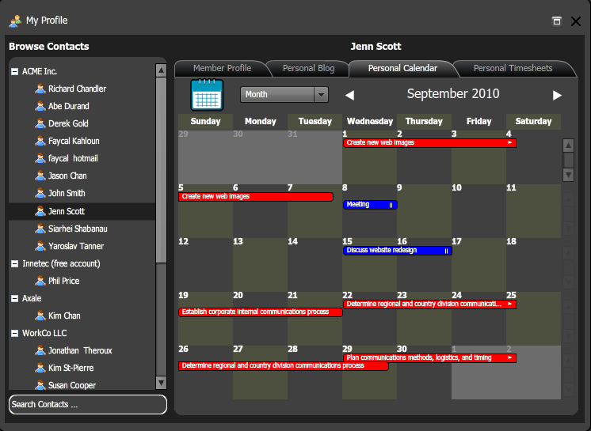Go to previous month with left arrow
This screenshot has width=591, height=431.
point(349,96)
